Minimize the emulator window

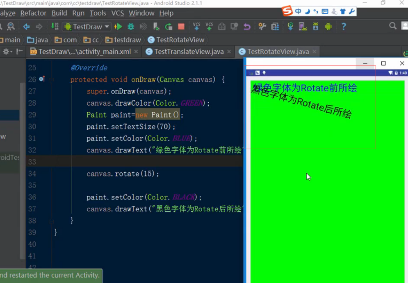pyautogui.click(x=365, y=63)
